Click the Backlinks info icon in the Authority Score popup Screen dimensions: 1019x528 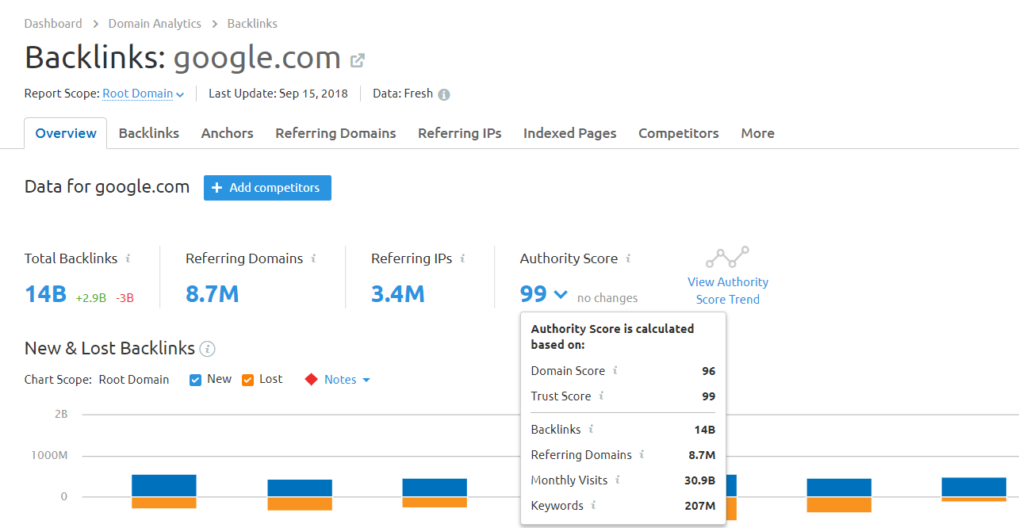tap(592, 429)
